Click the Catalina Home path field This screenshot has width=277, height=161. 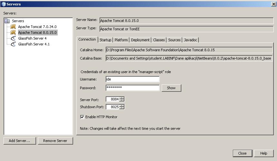point(189,50)
